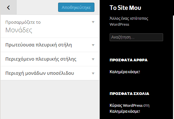Image resolution: width=174 pixels, height=119 pixels.
Task: Click the back arrow icon
Action: coord(9,8)
